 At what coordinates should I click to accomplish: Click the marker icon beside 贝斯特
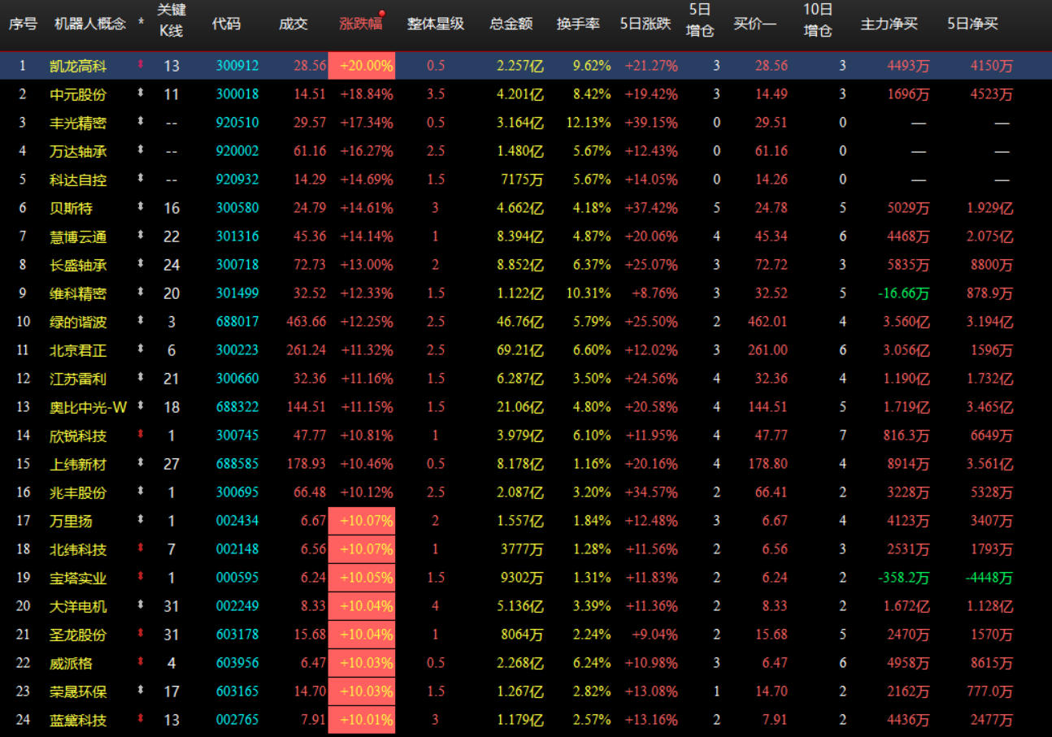click(141, 207)
